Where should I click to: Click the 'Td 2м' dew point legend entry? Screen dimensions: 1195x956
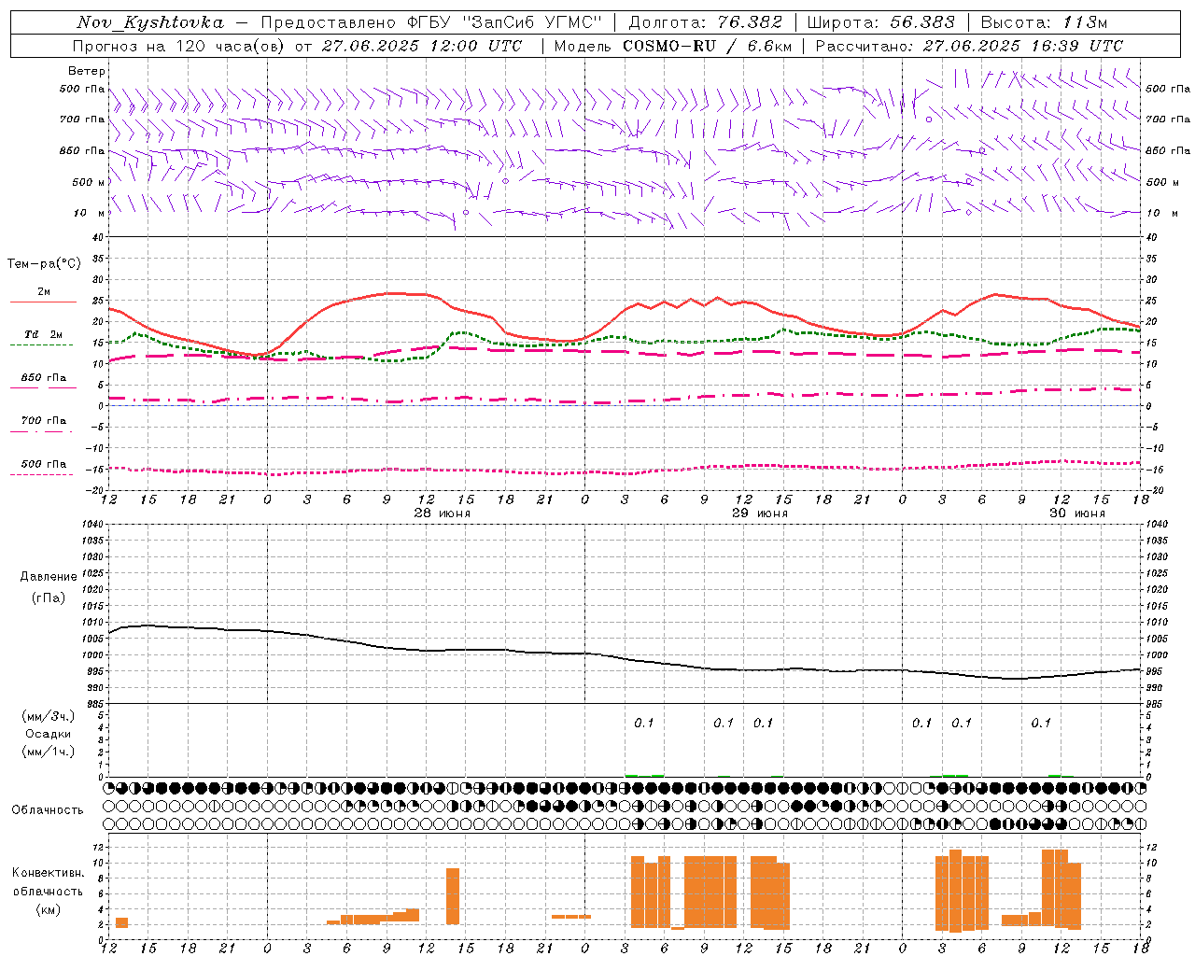[43, 334]
